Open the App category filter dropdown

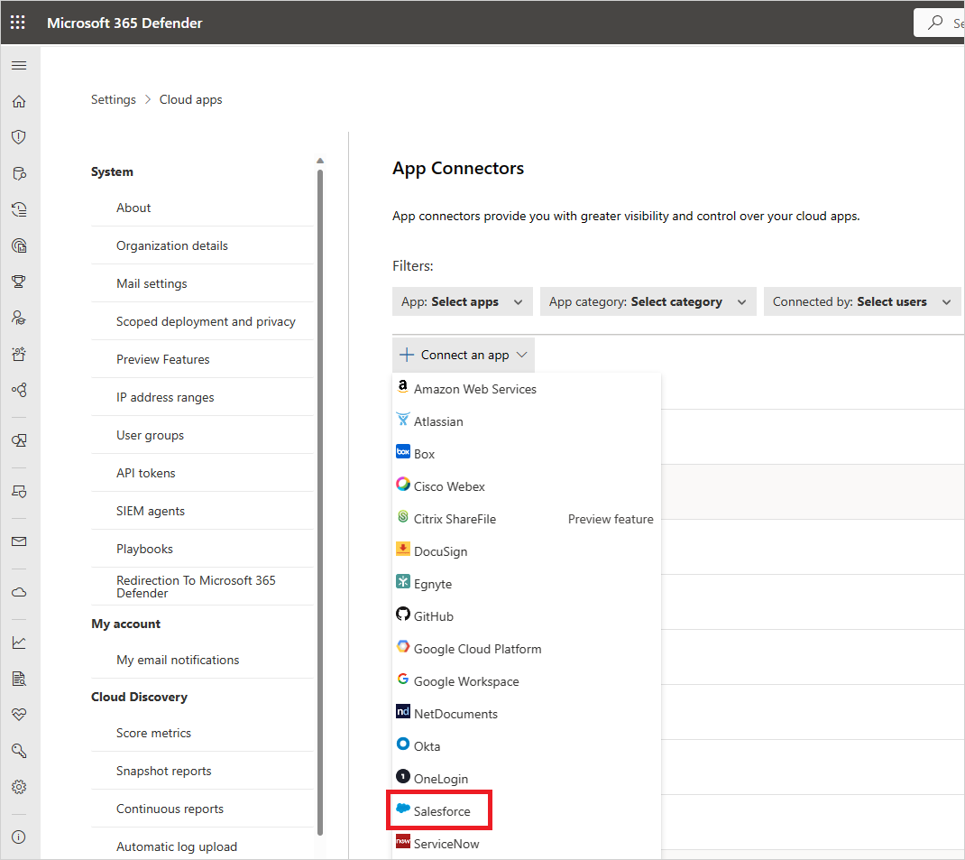coord(648,301)
